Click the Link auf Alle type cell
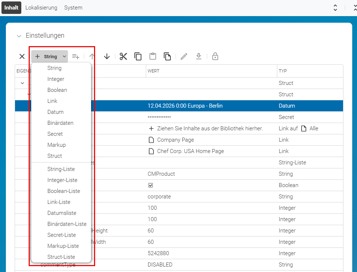The height and width of the screenshot is (272, 357). (x=310, y=128)
